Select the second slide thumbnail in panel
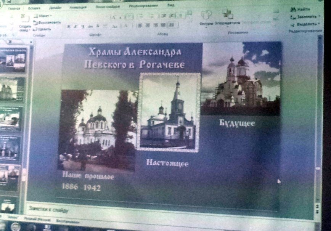This screenshot has width=331, height=231. click(x=13, y=89)
